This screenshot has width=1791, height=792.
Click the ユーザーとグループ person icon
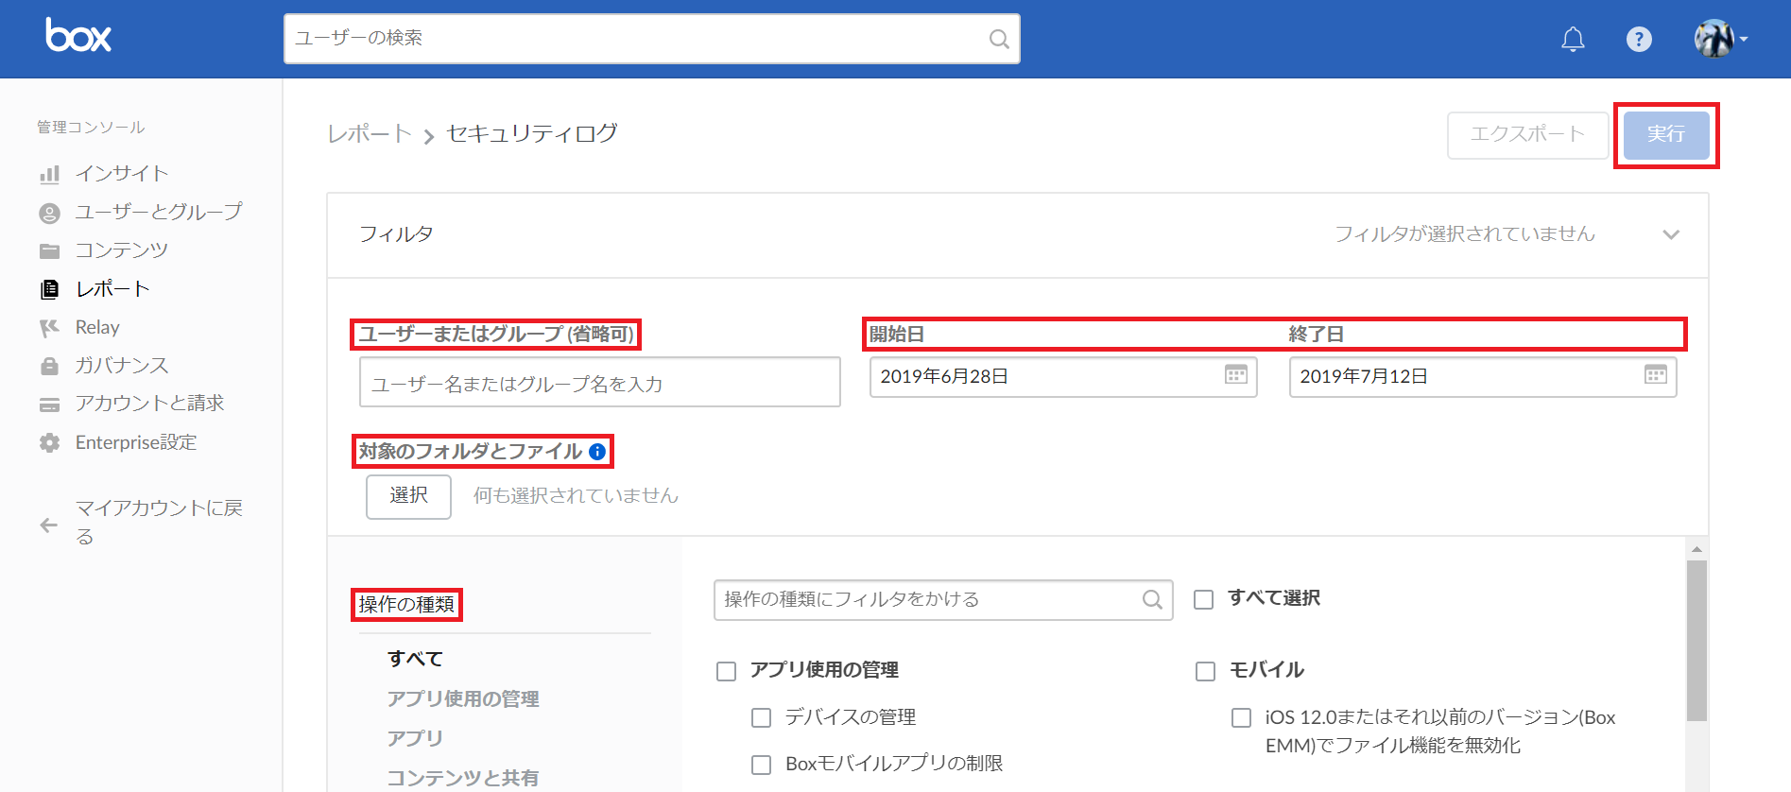(x=49, y=213)
